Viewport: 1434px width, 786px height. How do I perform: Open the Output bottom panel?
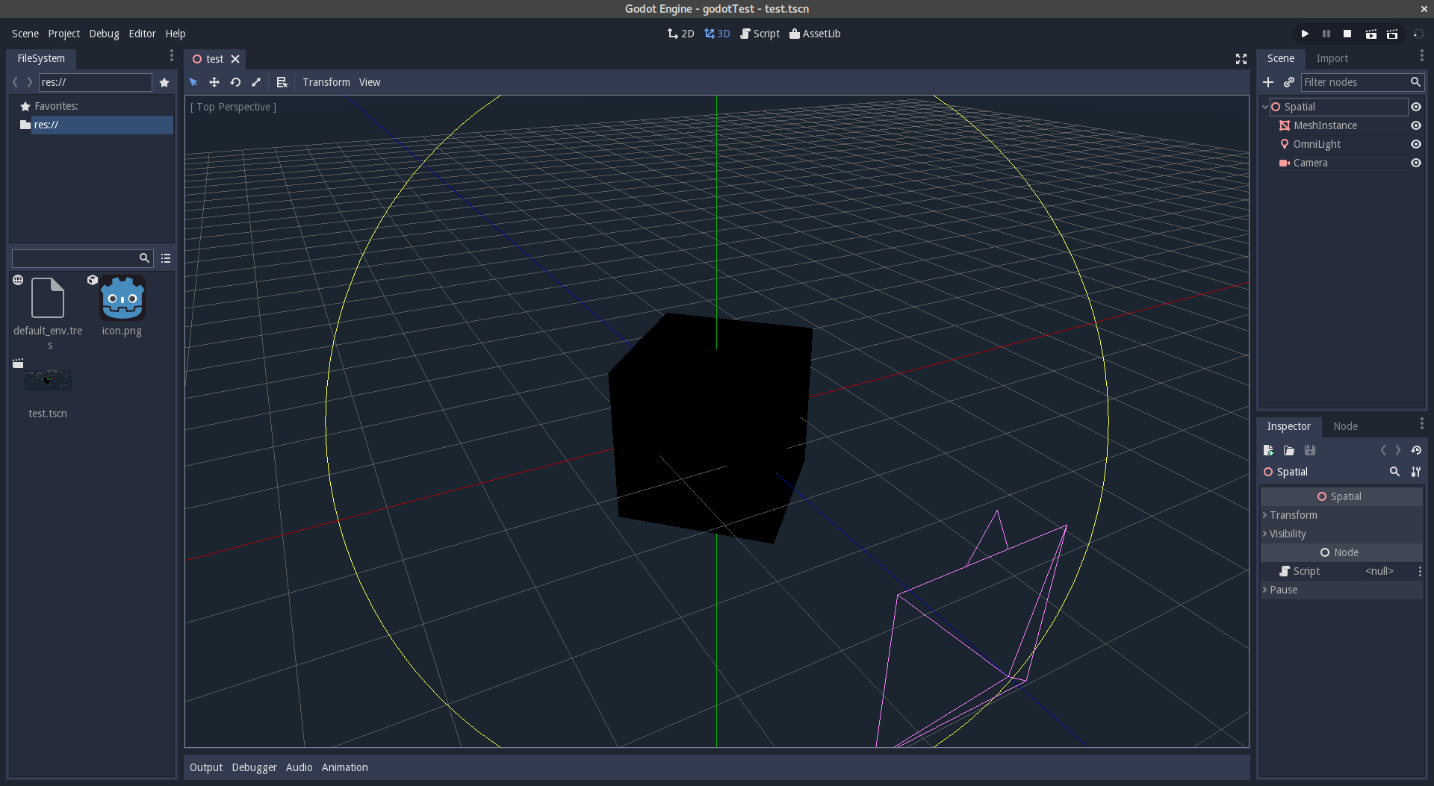pos(206,767)
